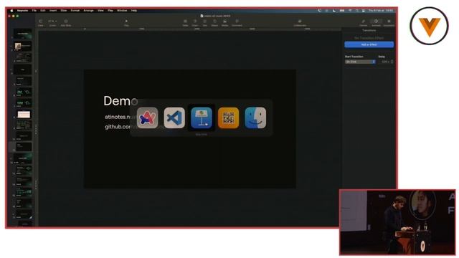The width and height of the screenshot is (459, 258).
Task: Select slide thumbnail containing the portrait photo
Action: tap(23, 46)
